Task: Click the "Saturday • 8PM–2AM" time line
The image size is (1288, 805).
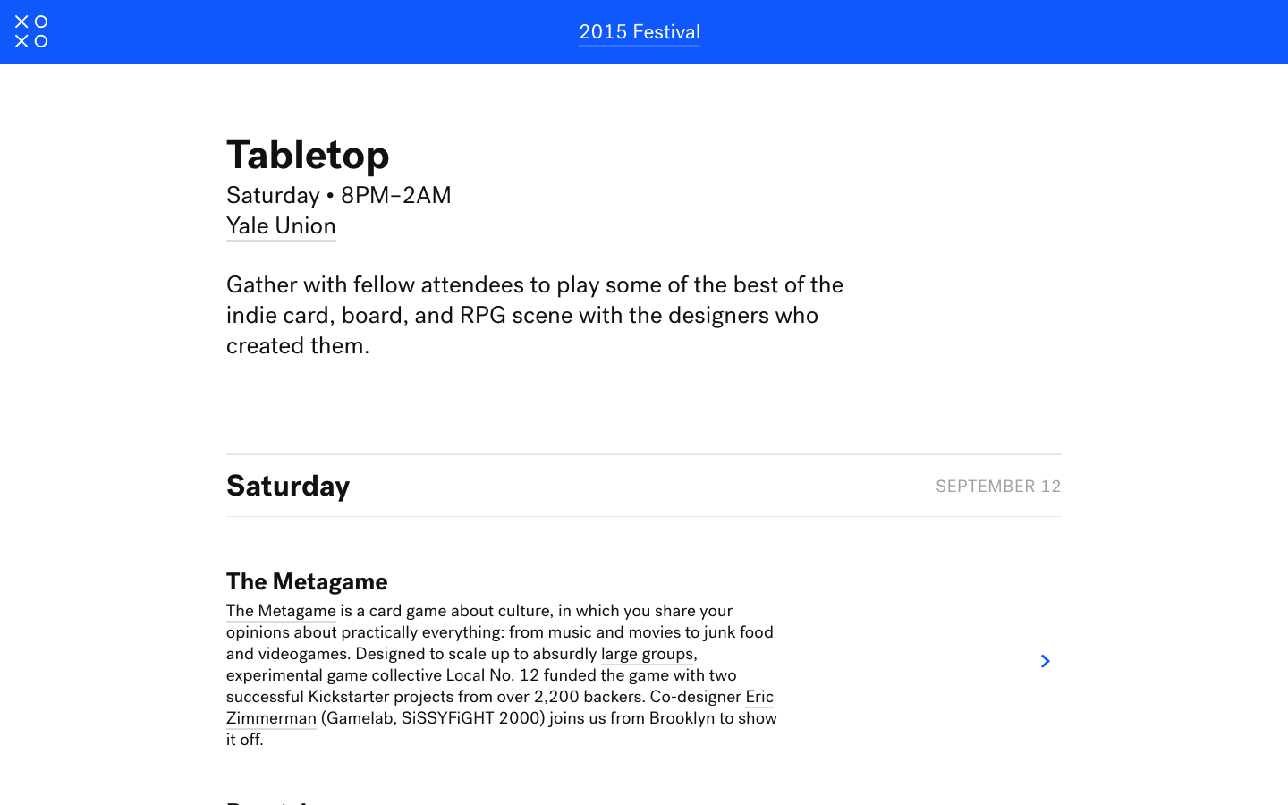Action: click(x=338, y=195)
